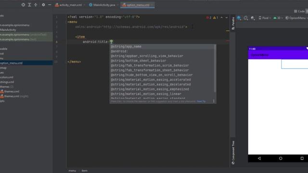Click the red error count indicator
Viewport: 308px width, 173px height.
click(208, 18)
